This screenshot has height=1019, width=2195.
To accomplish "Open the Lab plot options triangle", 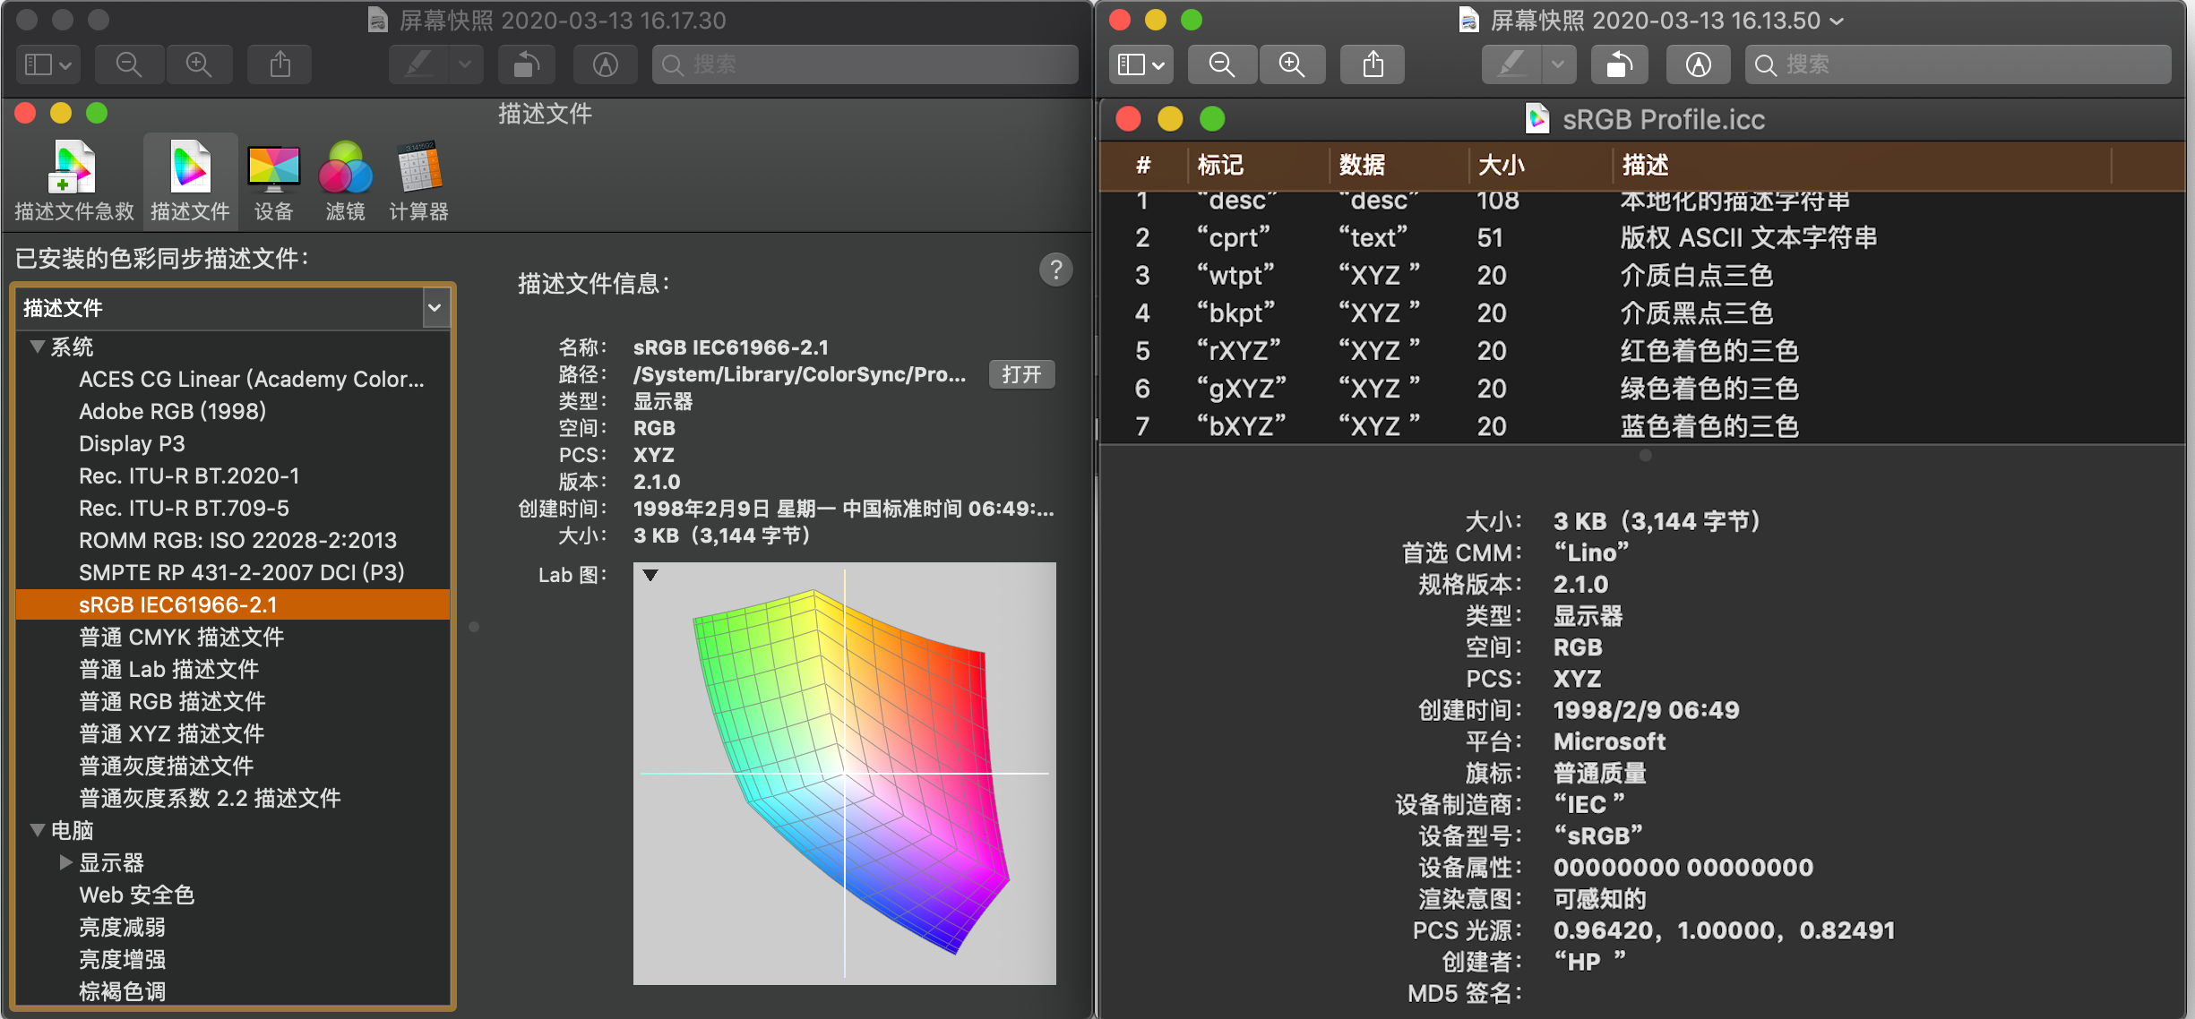I will pyautogui.click(x=650, y=575).
